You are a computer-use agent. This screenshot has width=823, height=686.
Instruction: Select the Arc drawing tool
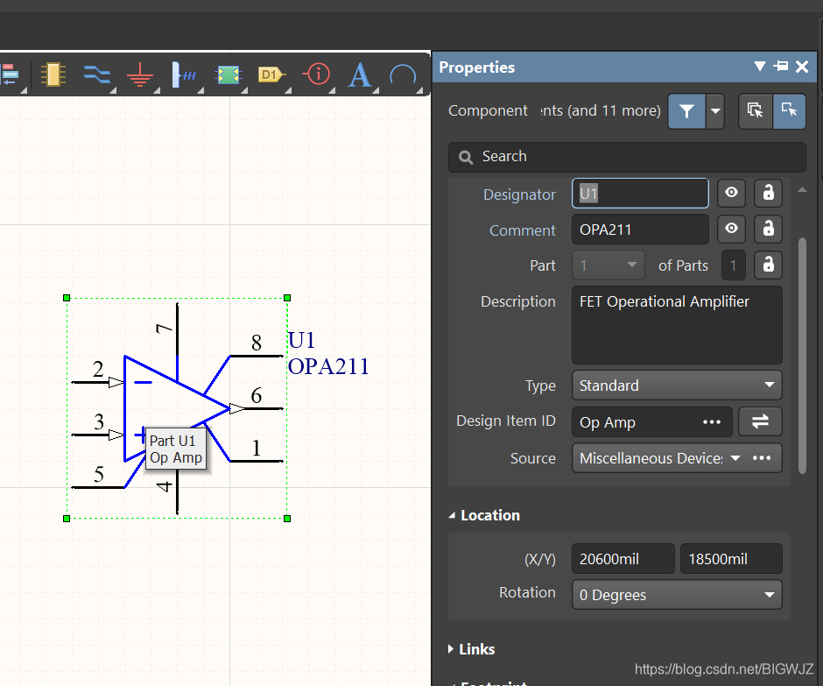(403, 75)
